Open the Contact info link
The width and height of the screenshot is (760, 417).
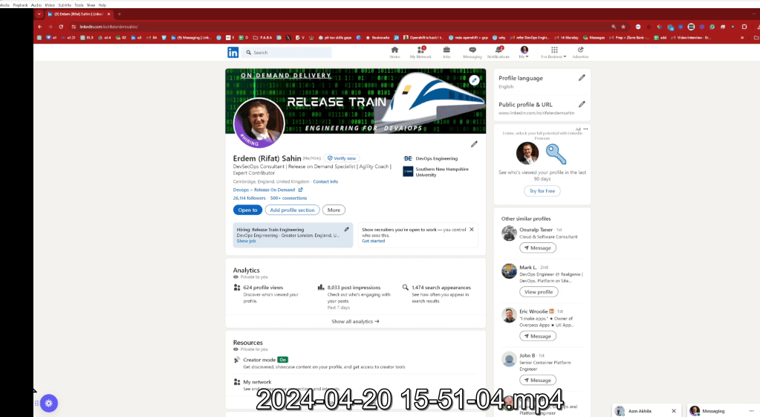pyautogui.click(x=325, y=181)
